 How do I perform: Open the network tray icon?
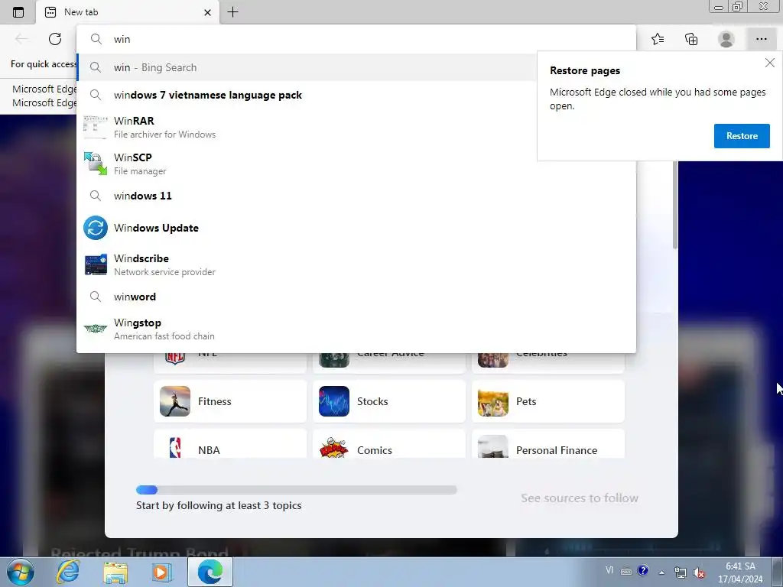(680, 572)
